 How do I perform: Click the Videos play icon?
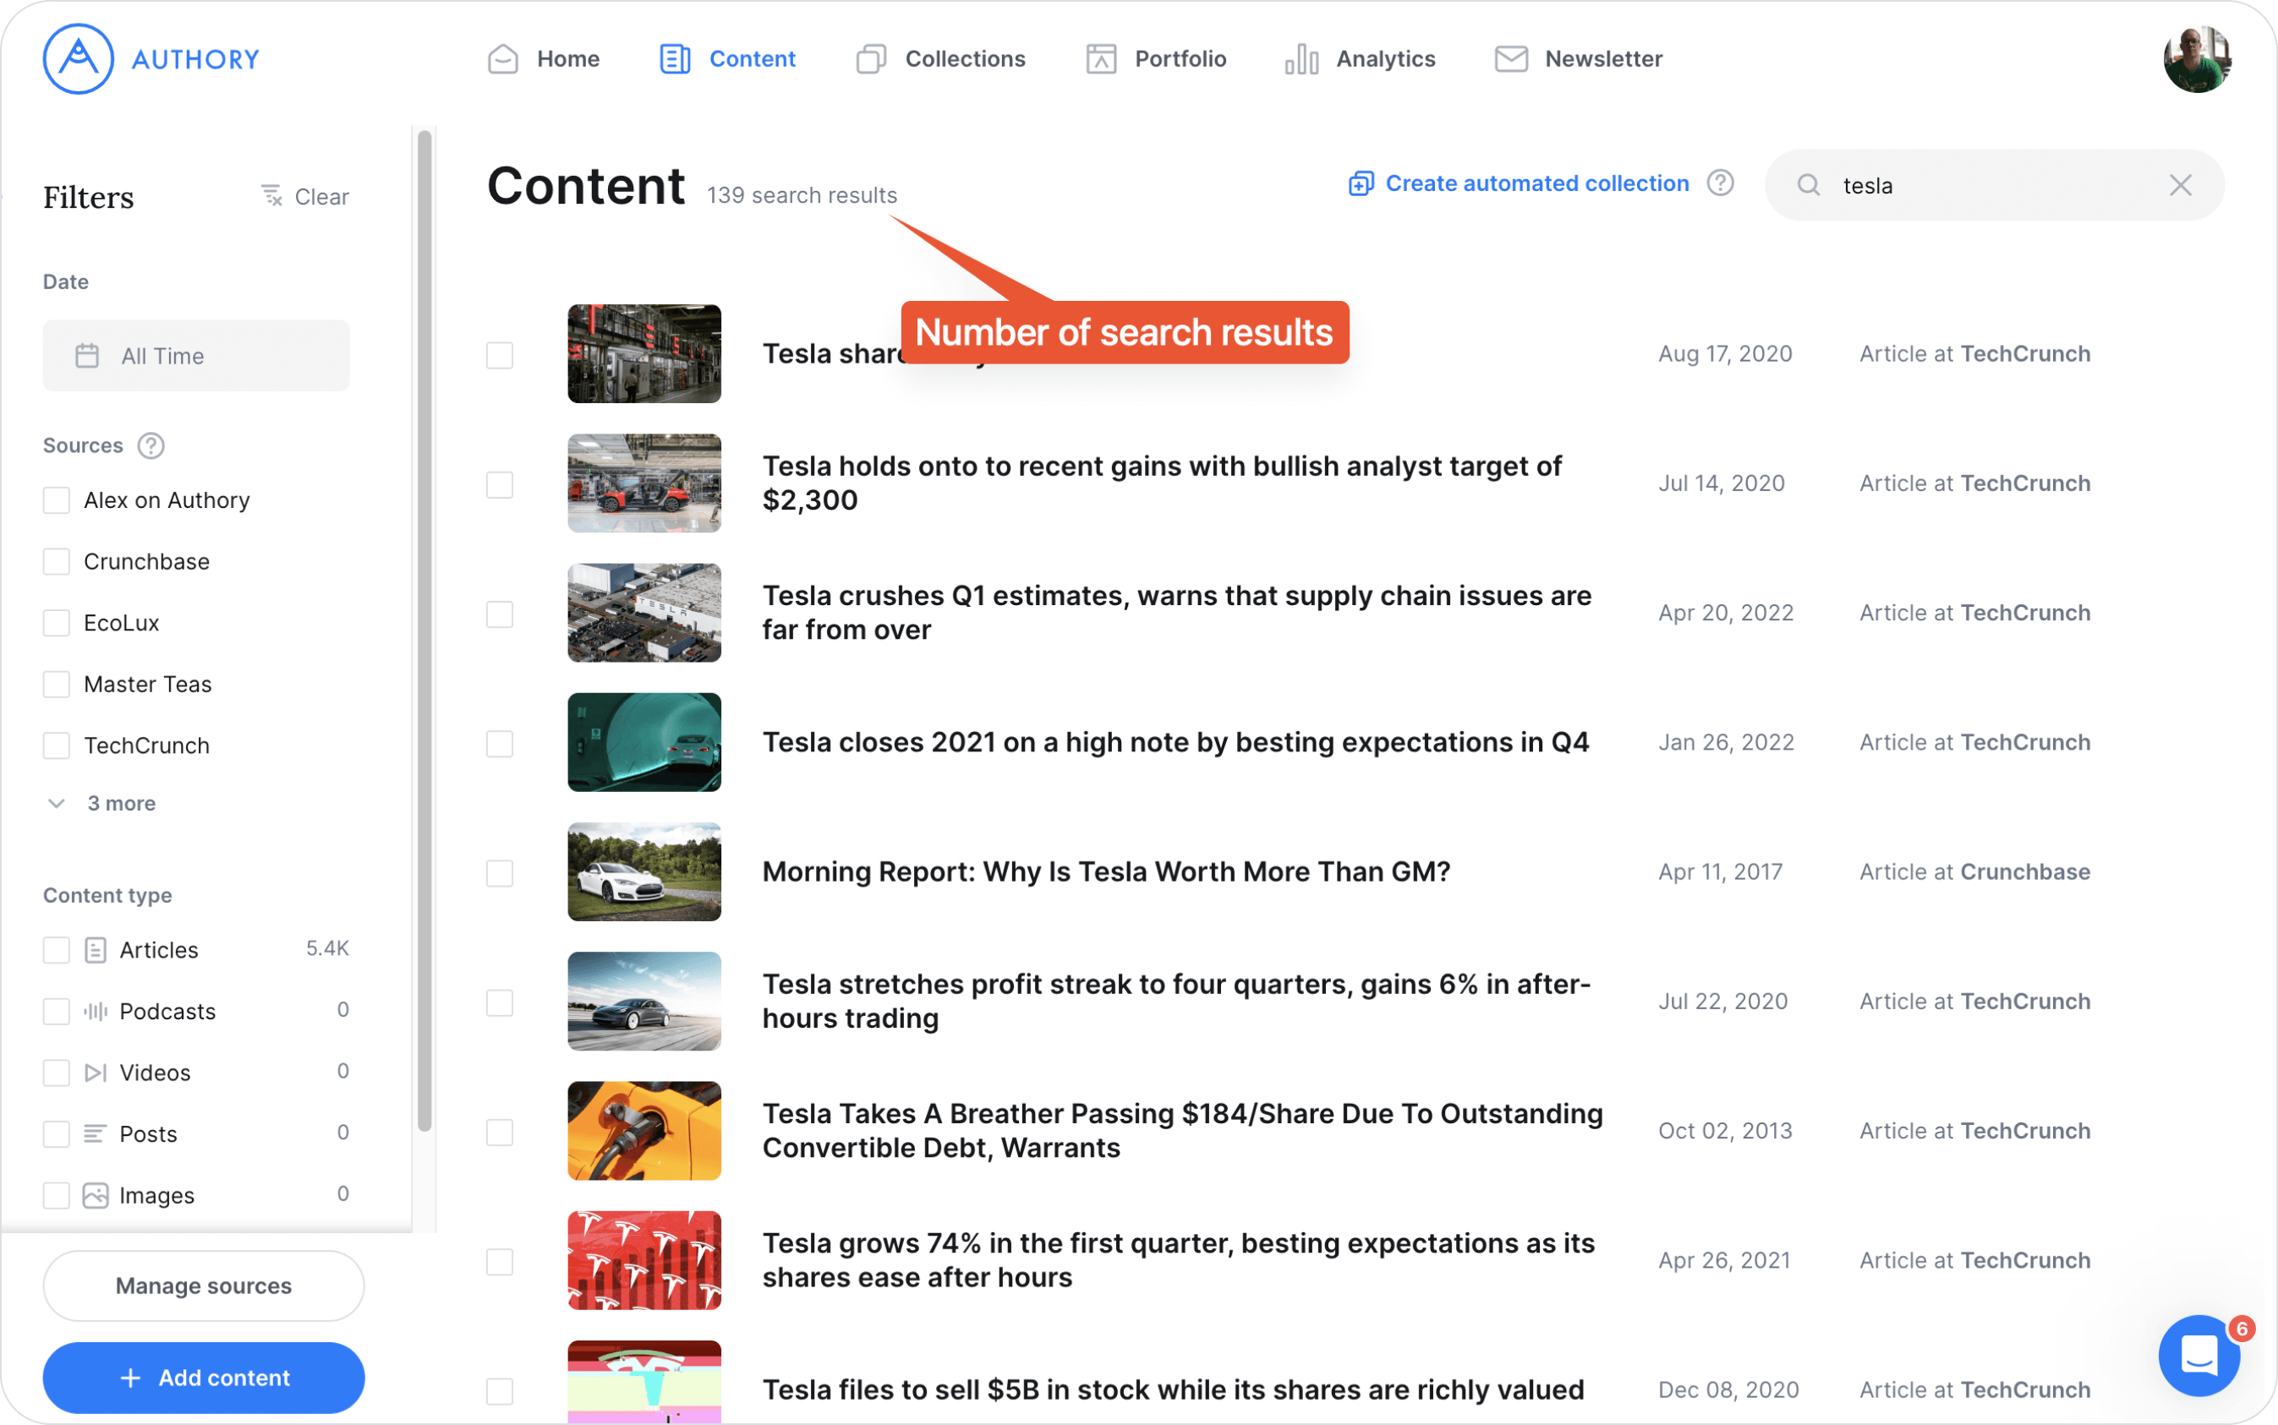click(96, 1073)
